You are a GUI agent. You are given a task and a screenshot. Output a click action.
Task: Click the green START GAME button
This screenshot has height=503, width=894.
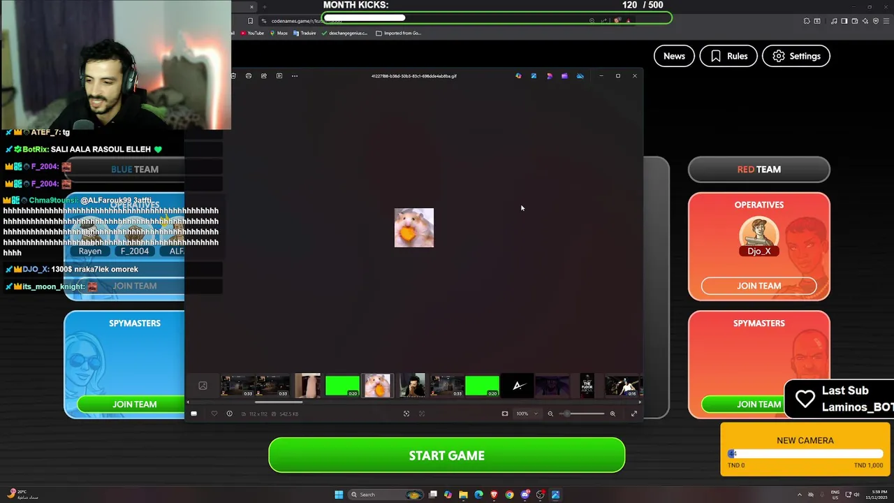pos(446,455)
